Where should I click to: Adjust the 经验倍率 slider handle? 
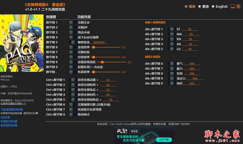click(x=94, y=57)
